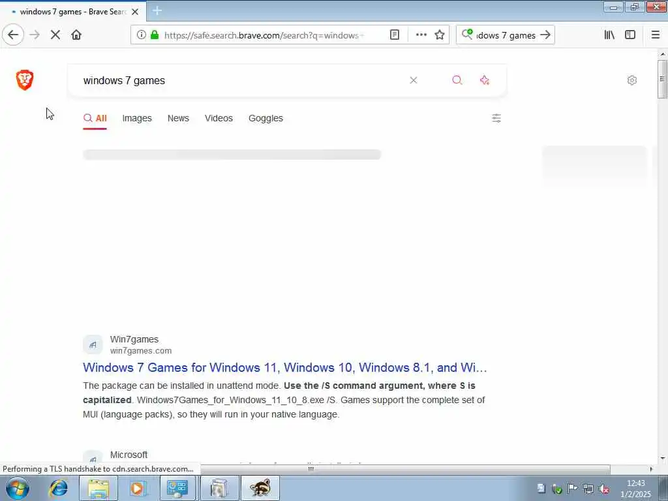Click the Win7games result favicon
This screenshot has height=501, width=668.
93,344
